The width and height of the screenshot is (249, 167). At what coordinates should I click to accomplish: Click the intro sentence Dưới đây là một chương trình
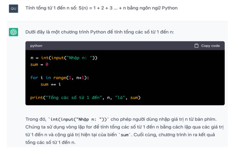[100, 32]
